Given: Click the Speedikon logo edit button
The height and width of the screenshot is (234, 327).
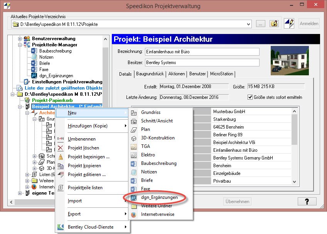Looking at the screenshot, I should tap(289, 24).
